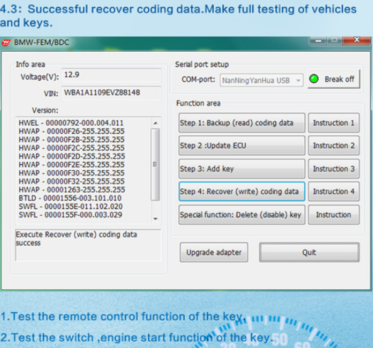Click the Break off connection button
This screenshot has height=348, width=373.
(x=333, y=79)
